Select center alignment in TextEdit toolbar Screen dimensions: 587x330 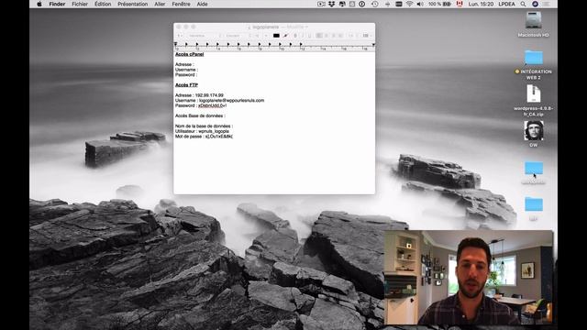(x=327, y=36)
